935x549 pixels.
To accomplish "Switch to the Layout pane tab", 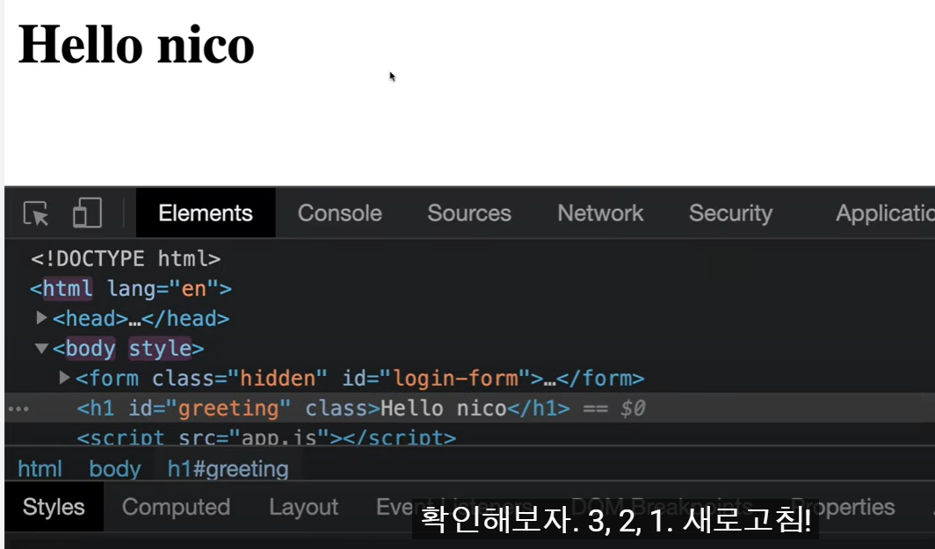I will coord(303,507).
